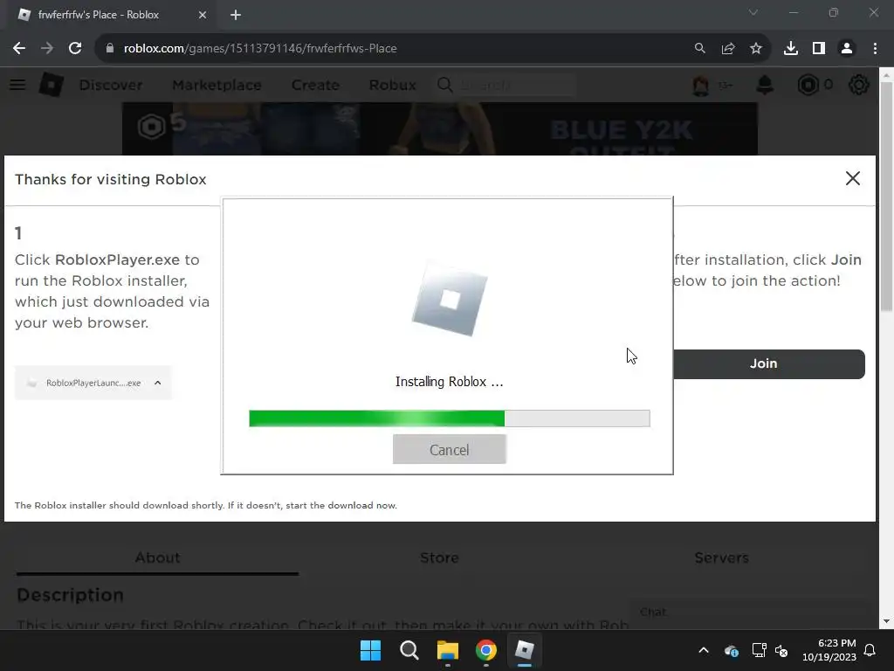Viewport: 894px width, 671px height.
Task: Open File Explorer from taskbar
Action: (x=448, y=650)
